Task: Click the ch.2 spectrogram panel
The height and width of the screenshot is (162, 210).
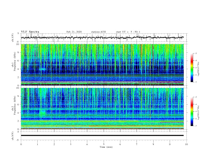Action: [x=102, y=109]
